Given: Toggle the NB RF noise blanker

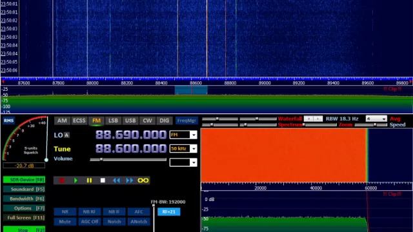Looking at the screenshot, I should pyautogui.click(x=90, y=212).
